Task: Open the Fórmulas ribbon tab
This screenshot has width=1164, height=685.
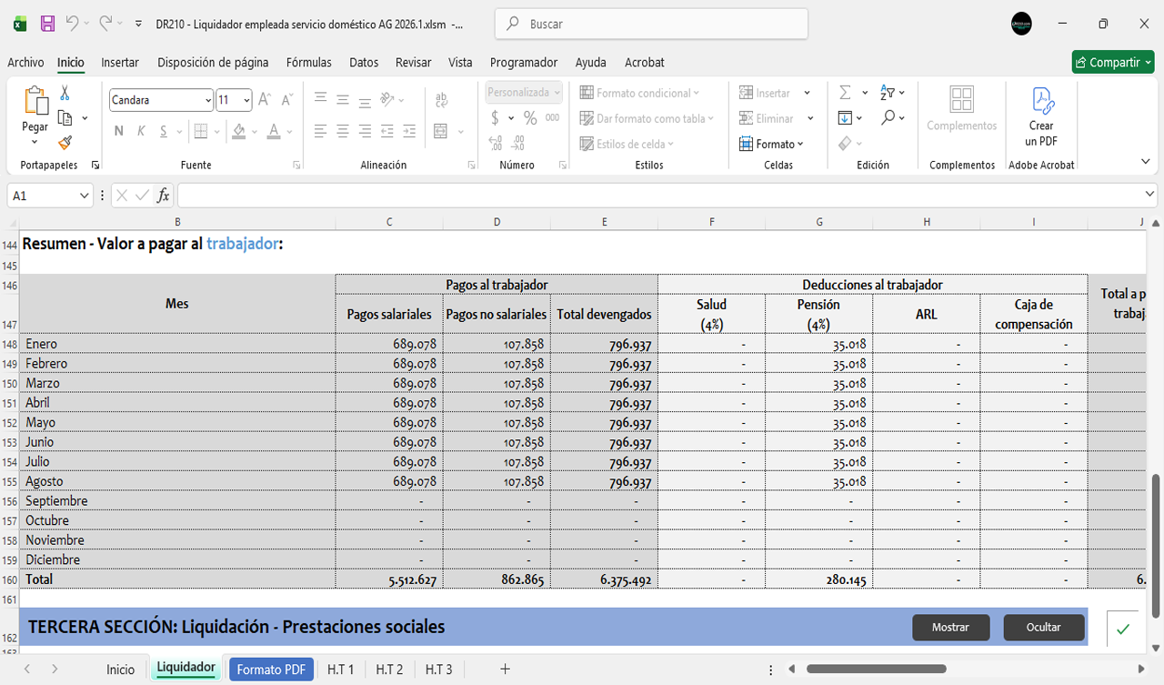Action: coord(308,63)
